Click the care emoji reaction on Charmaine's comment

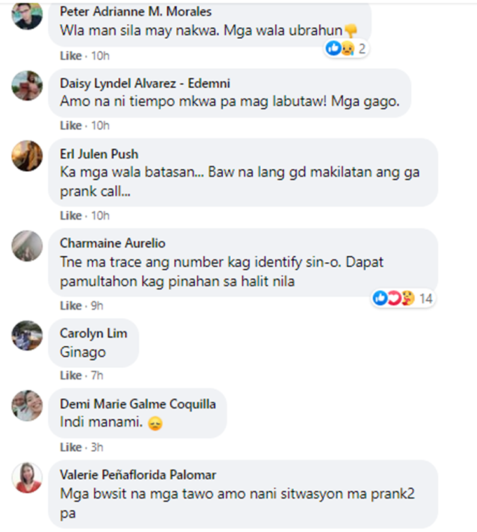(408, 298)
